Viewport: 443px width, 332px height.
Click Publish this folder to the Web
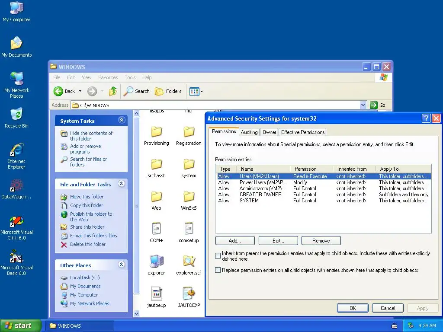(91, 217)
